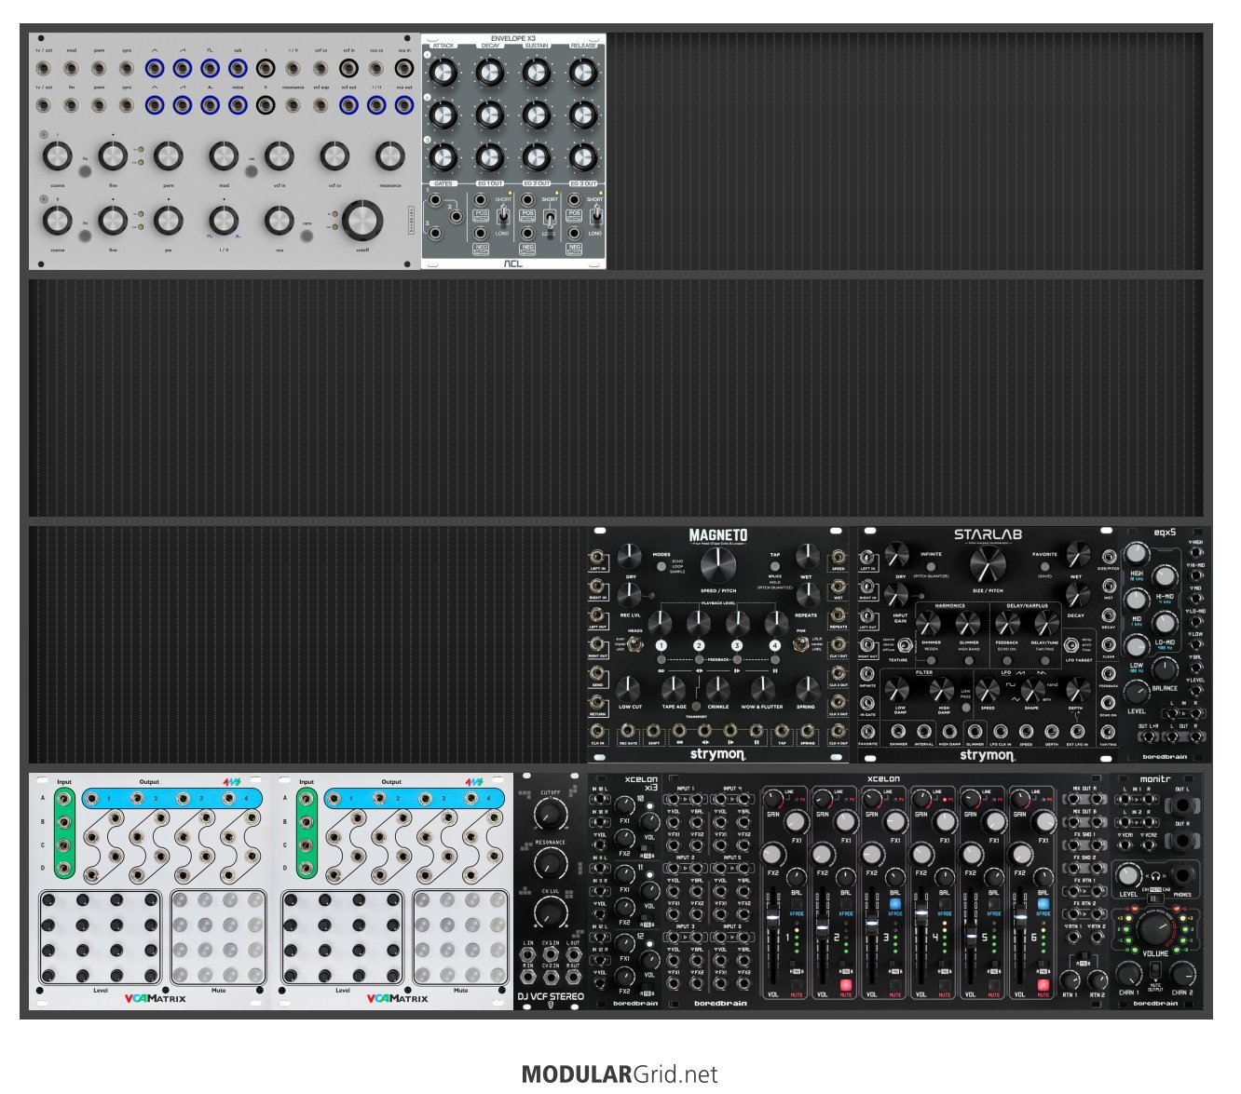The width and height of the screenshot is (1241, 1094).
Task: Click Envelope X3 Attack knob for envelope 1
Action: click(443, 72)
